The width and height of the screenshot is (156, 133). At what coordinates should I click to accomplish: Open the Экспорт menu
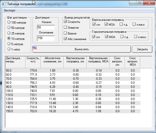(9, 10)
